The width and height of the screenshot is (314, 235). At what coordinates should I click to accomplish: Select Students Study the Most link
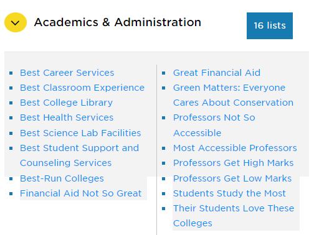229,193
